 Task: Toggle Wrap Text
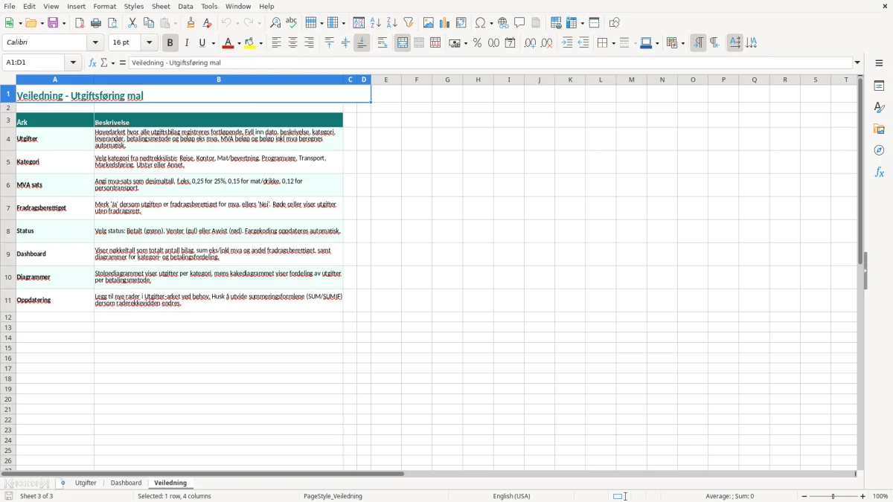tap(383, 43)
